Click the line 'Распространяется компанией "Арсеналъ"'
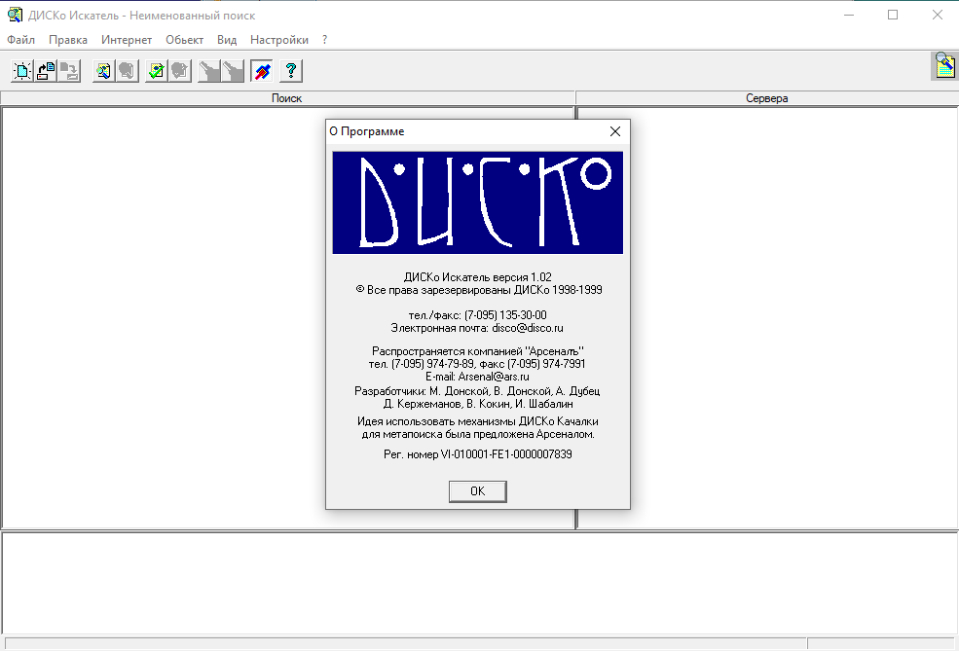Viewport: 959px width, 651px height. coord(478,351)
